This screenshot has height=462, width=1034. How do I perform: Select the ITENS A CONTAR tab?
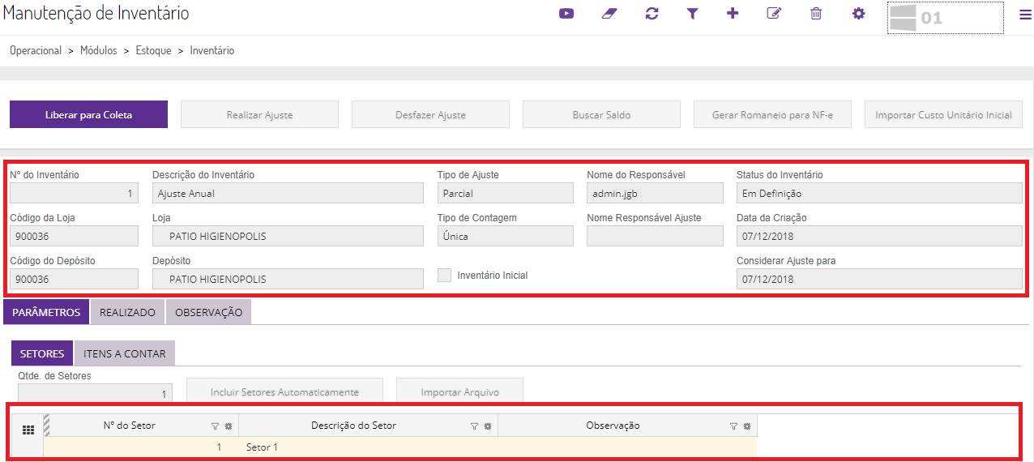pos(125,353)
